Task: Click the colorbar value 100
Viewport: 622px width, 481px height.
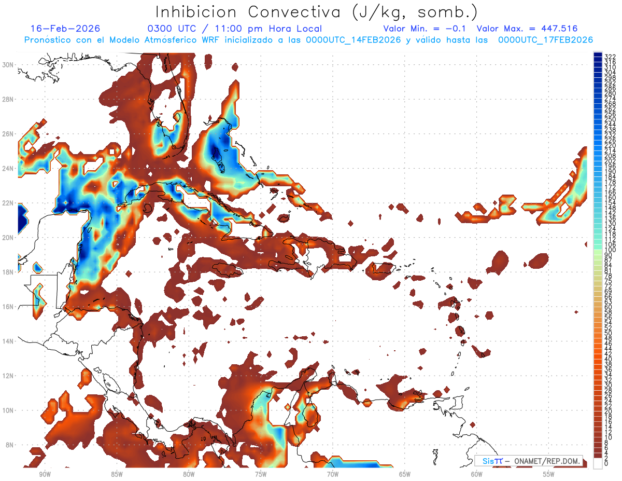Action: [610, 250]
